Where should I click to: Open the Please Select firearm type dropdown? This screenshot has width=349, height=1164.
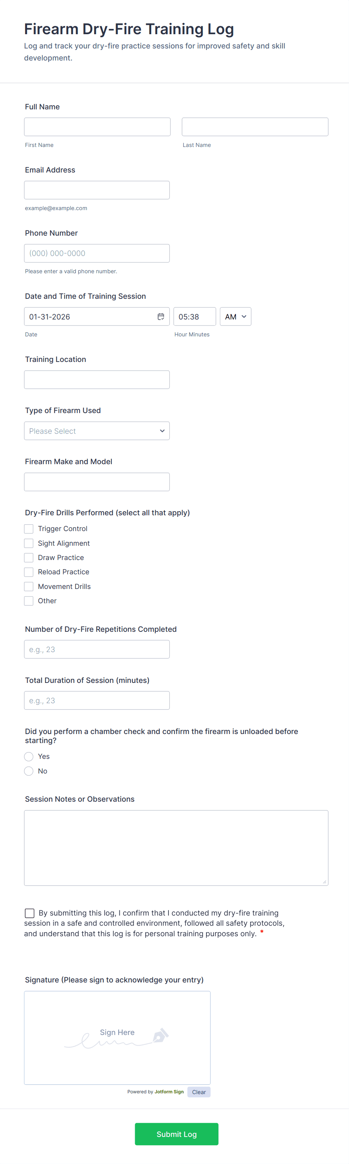click(96, 431)
